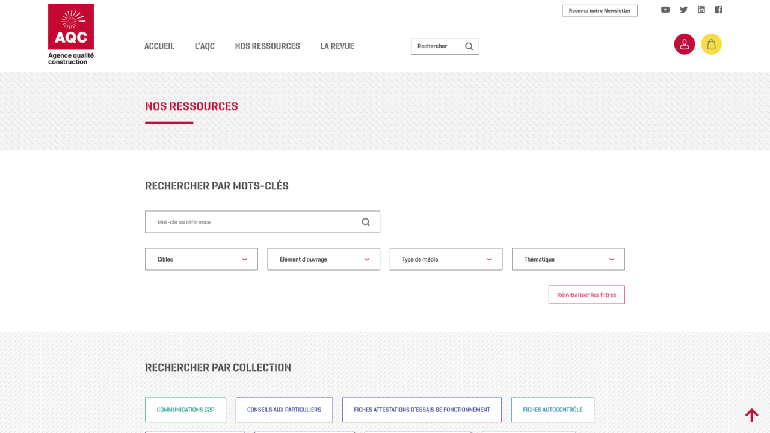Screen dimensions: 770x433
Task: Select the Communications C2P collection
Action: pos(185,410)
